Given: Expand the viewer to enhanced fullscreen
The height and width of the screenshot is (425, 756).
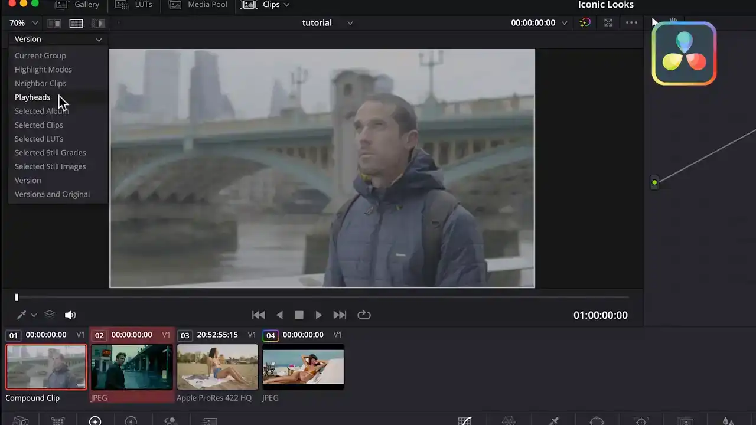Looking at the screenshot, I should pos(608,23).
